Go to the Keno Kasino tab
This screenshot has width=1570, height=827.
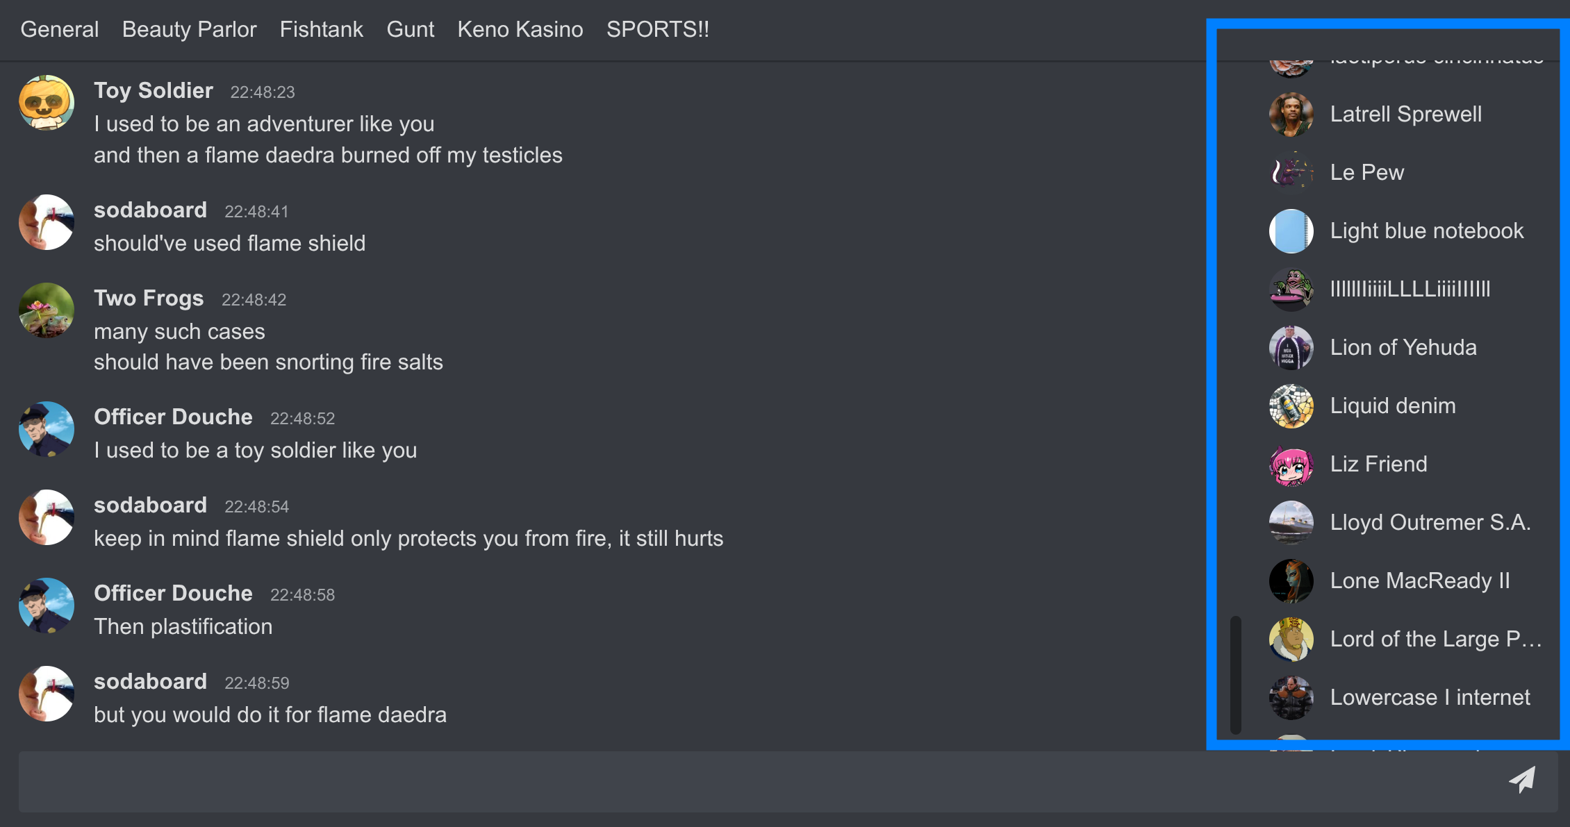520,30
